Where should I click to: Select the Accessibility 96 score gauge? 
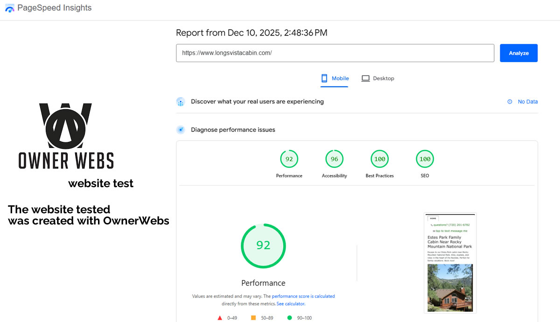click(x=334, y=160)
